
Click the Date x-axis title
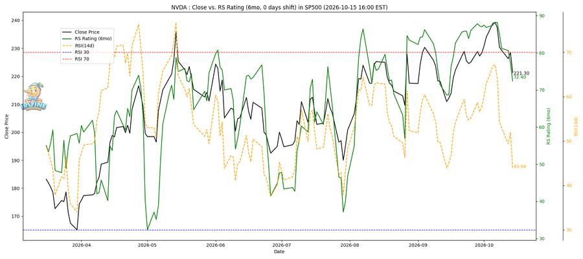pos(279,252)
